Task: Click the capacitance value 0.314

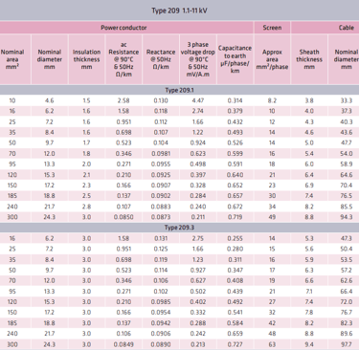Action: (x=235, y=100)
